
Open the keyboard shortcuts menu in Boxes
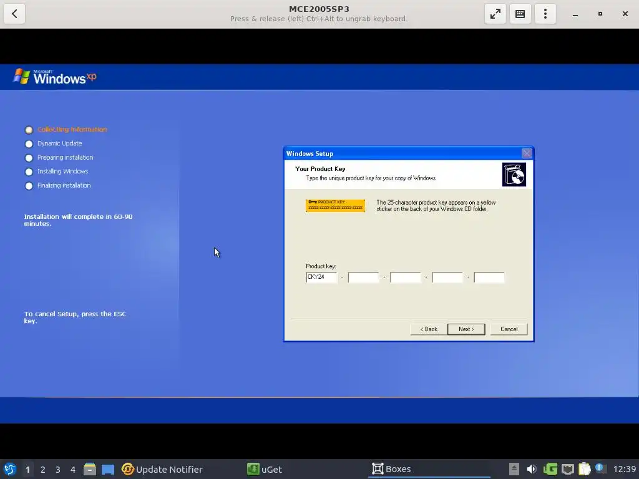point(520,14)
